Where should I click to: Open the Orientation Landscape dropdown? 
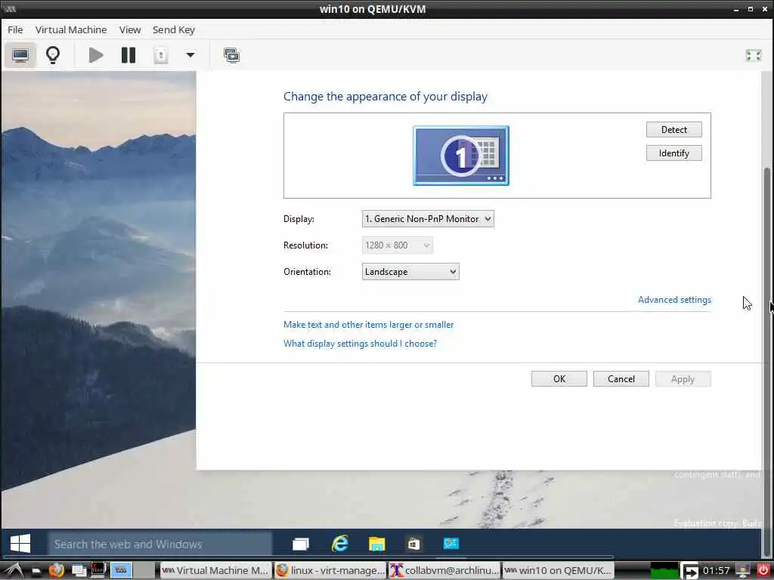pos(410,272)
